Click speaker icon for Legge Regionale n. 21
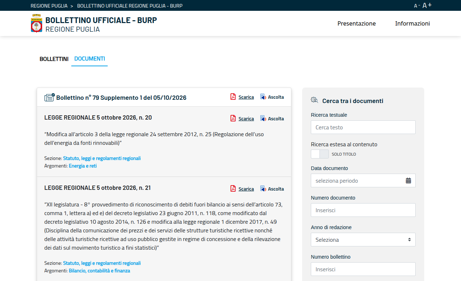Screen dimensions: 461x281 pyautogui.click(x=263, y=189)
